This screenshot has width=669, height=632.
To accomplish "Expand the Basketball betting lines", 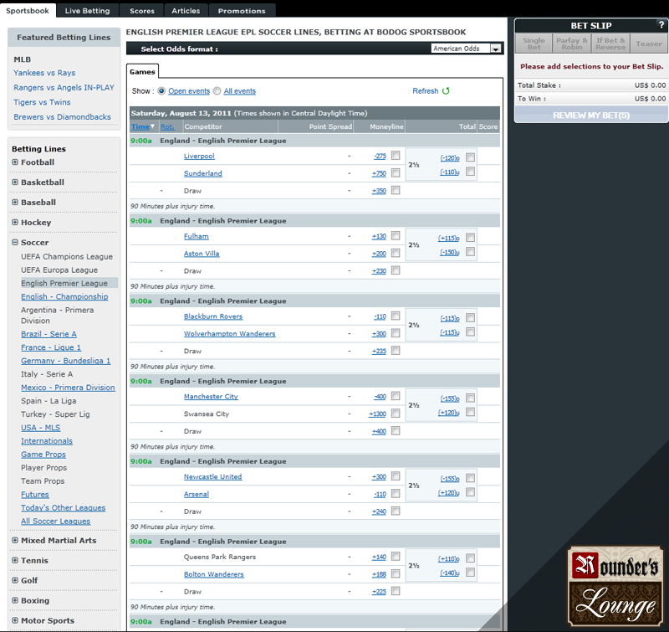I will 15,182.
